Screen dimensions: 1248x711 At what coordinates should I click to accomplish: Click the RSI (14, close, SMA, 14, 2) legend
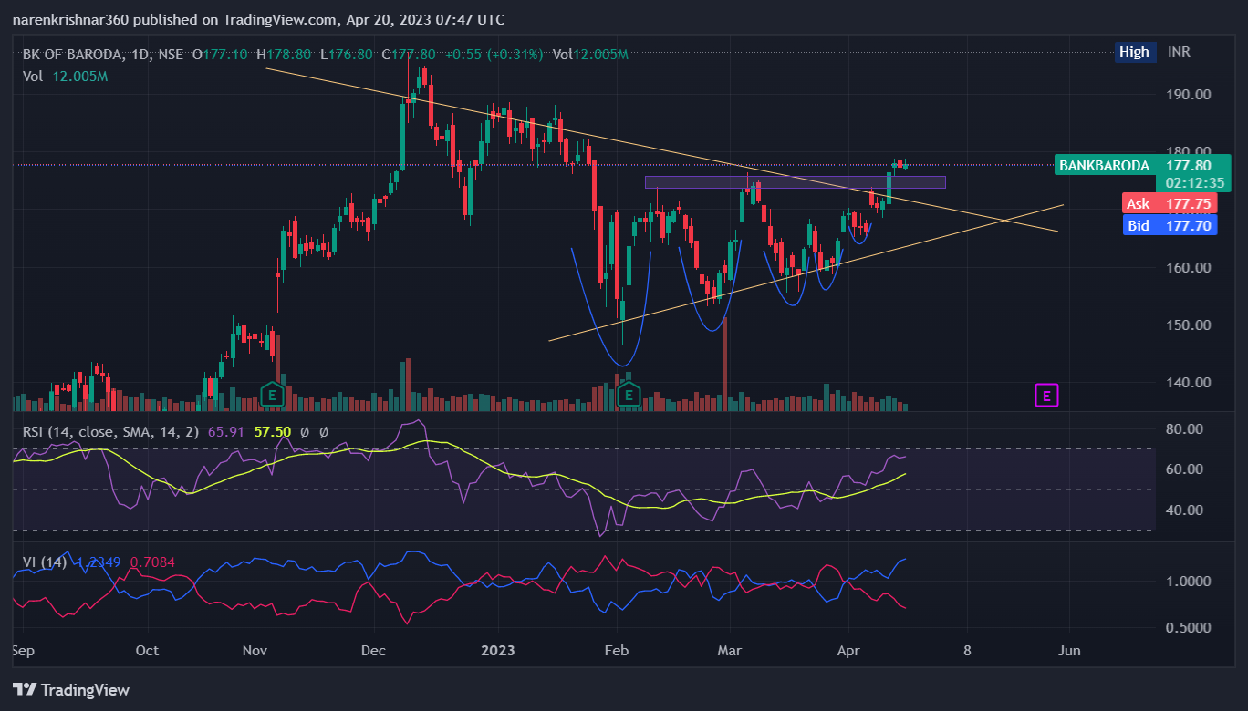[110, 432]
